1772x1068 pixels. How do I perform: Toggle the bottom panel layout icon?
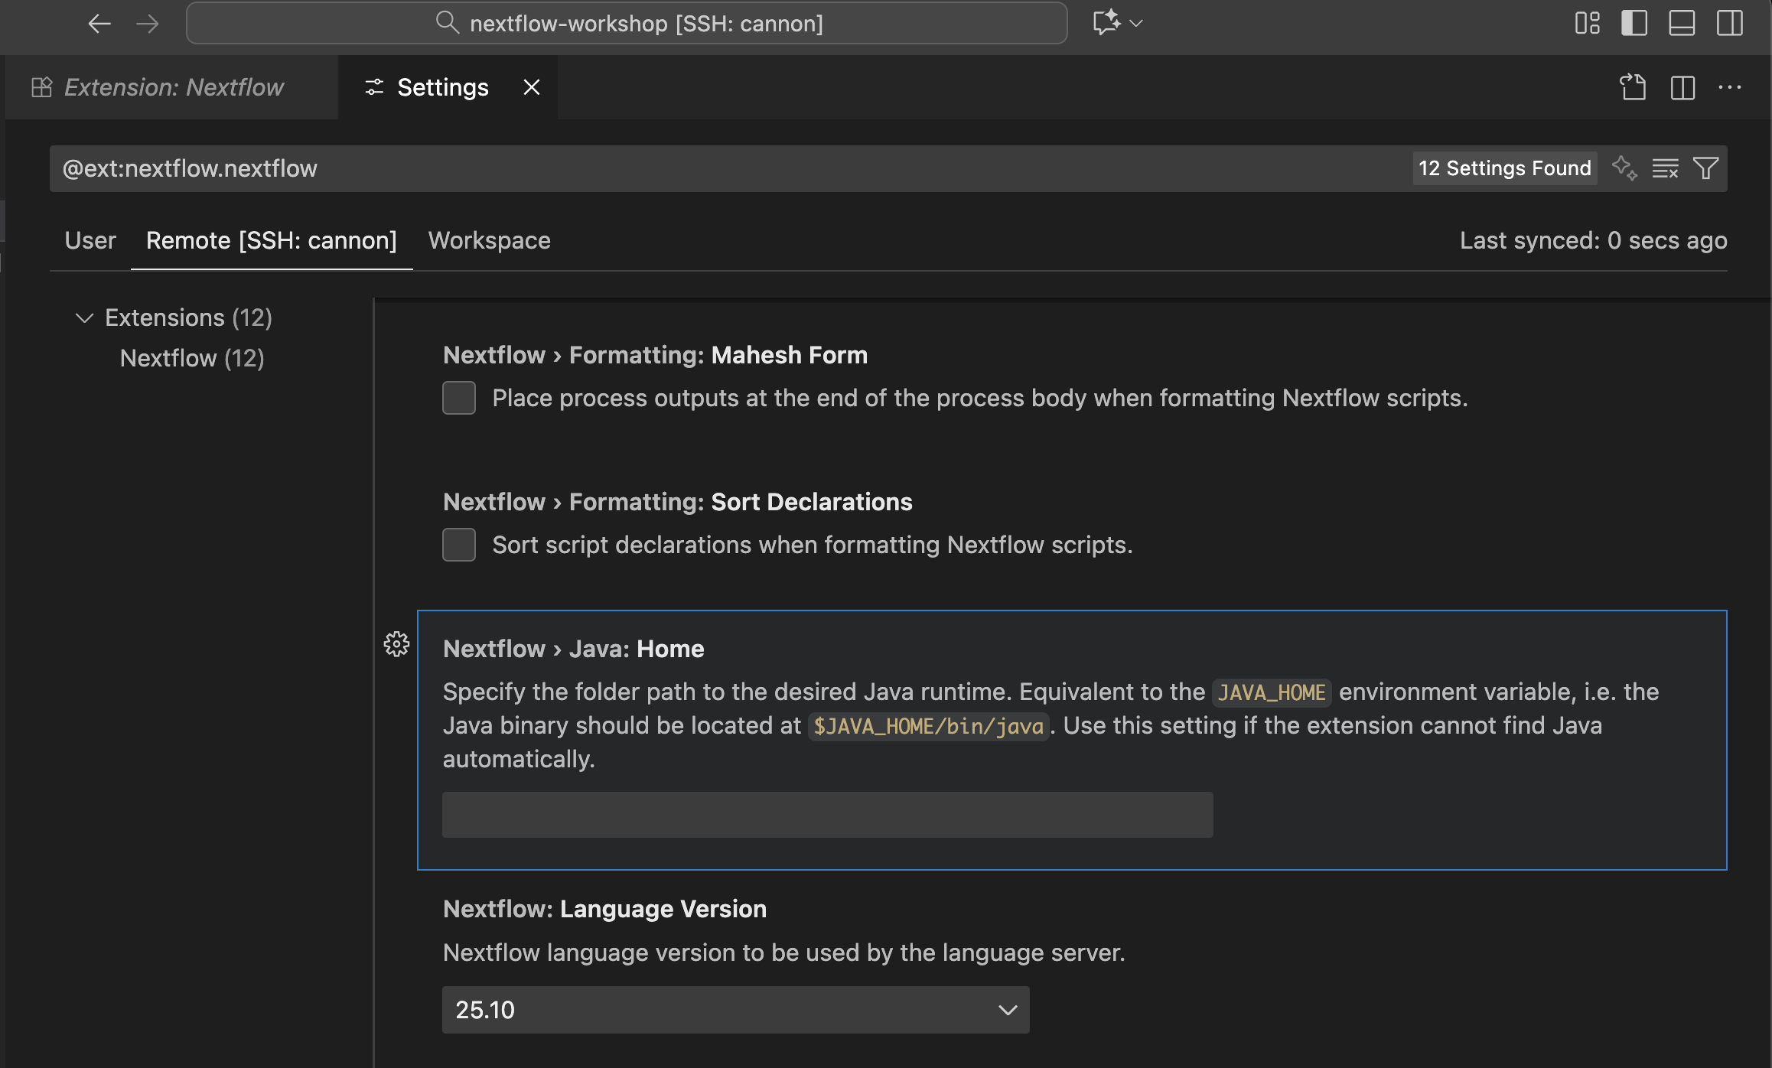tap(1682, 23)
